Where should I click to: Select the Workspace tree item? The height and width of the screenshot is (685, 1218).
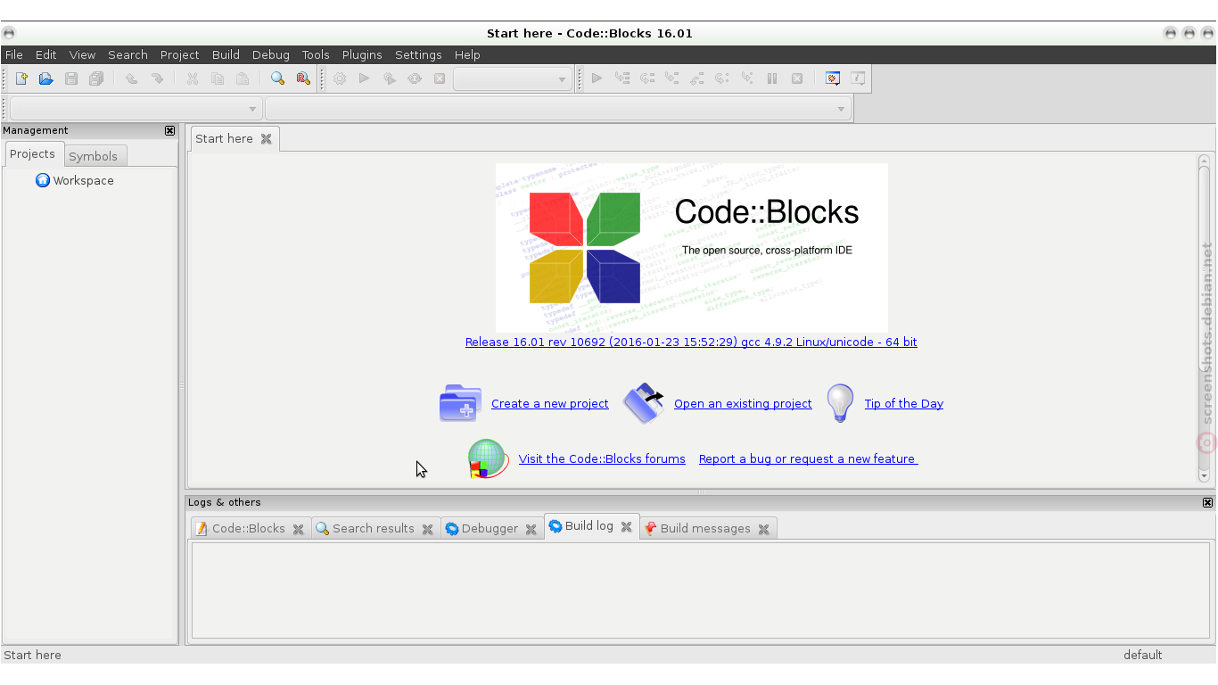pos(83,180)
